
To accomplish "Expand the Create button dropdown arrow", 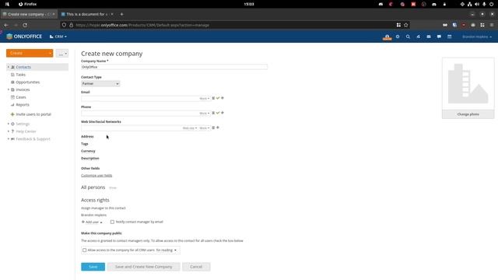I will pyautogui.click(x=50, y=53).
